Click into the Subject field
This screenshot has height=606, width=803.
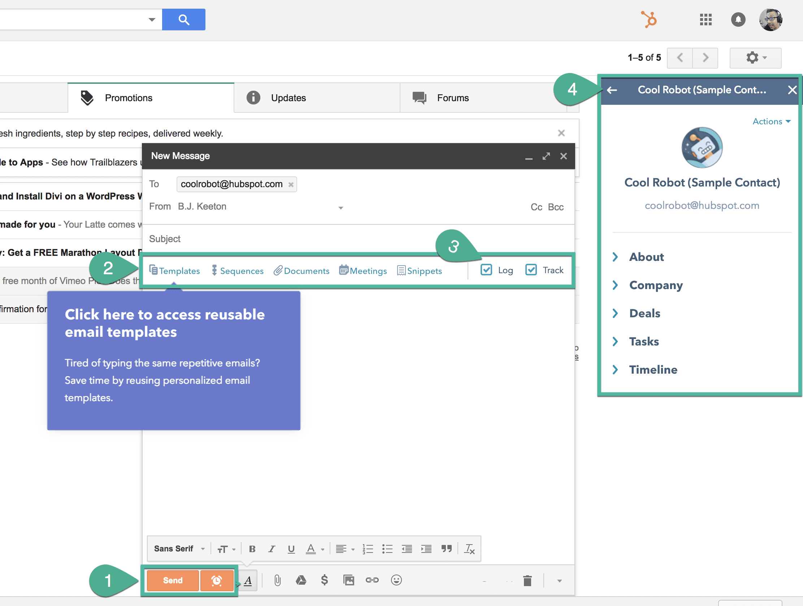(x=357, y=239)
